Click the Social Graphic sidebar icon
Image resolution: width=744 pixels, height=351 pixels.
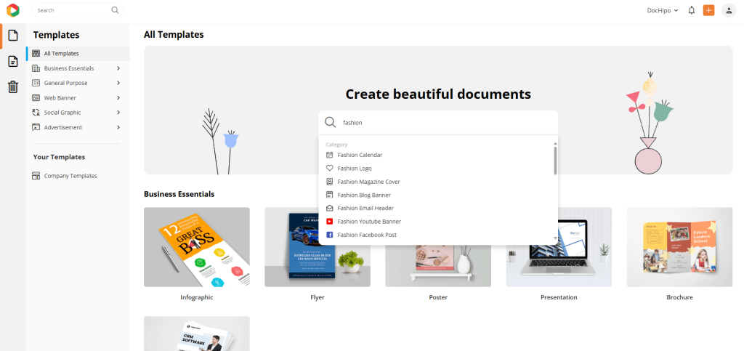click(36, 113)
